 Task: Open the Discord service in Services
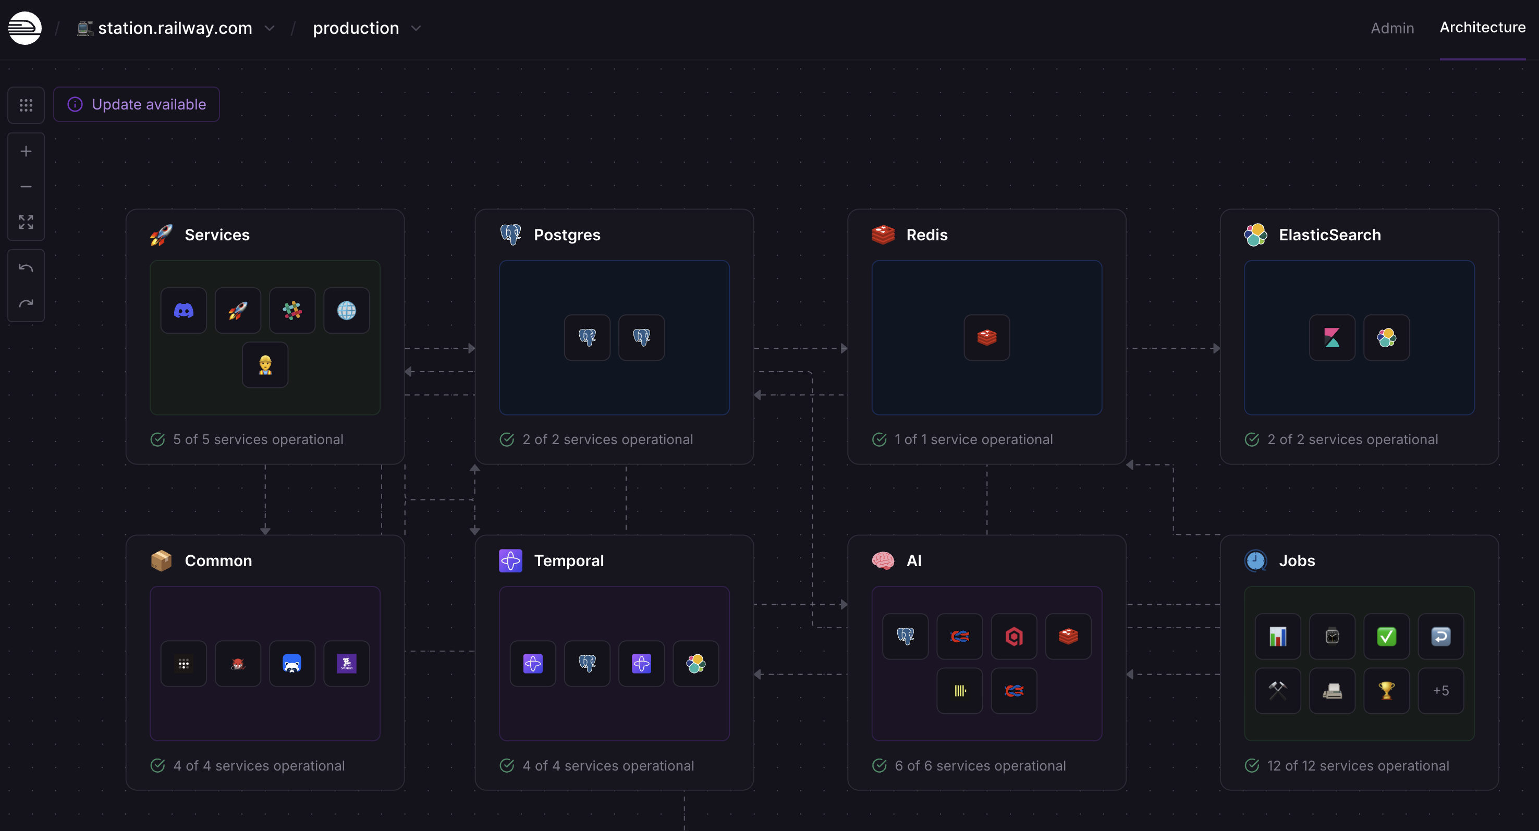click(184, 311)
